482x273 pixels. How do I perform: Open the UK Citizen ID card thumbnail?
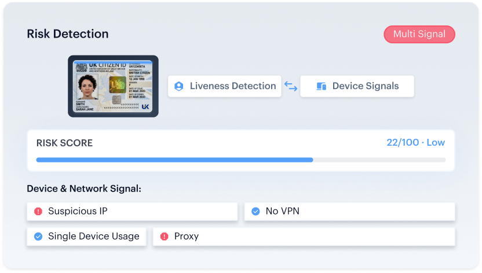(x=113, y=86)
